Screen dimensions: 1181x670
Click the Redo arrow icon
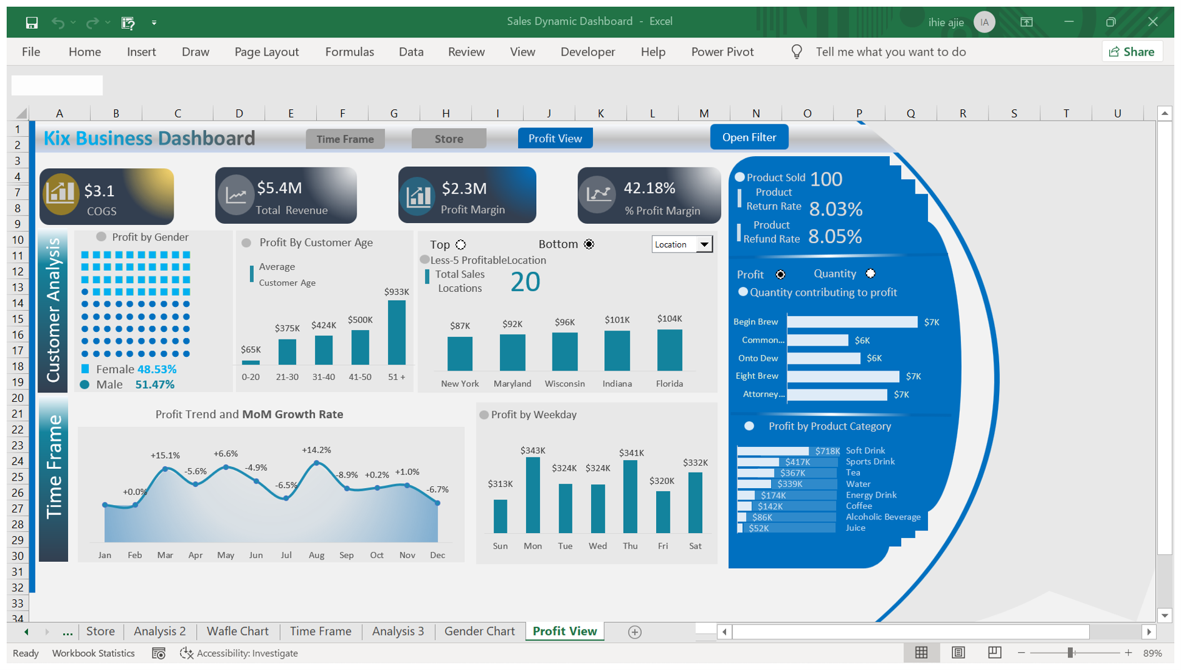pyautogui.click(x=92, y=22)
